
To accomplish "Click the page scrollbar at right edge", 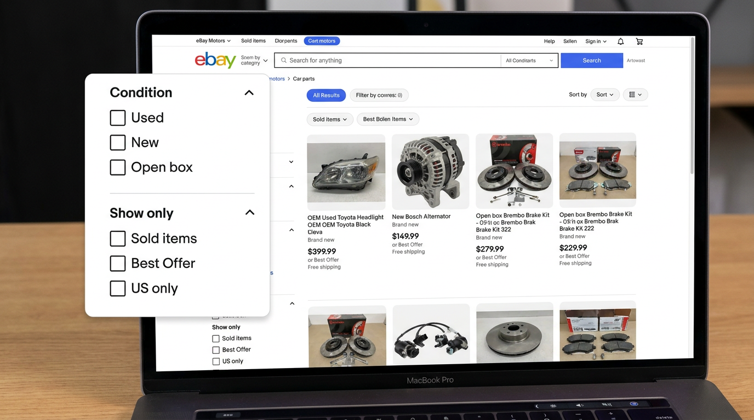I will (692, 106).
